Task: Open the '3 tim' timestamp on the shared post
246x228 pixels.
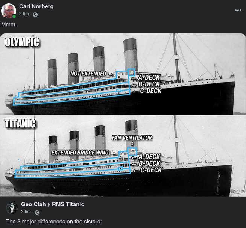Action: tap(26, 212)
